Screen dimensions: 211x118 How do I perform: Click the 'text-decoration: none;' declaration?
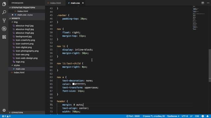click(x=77, y=81)
